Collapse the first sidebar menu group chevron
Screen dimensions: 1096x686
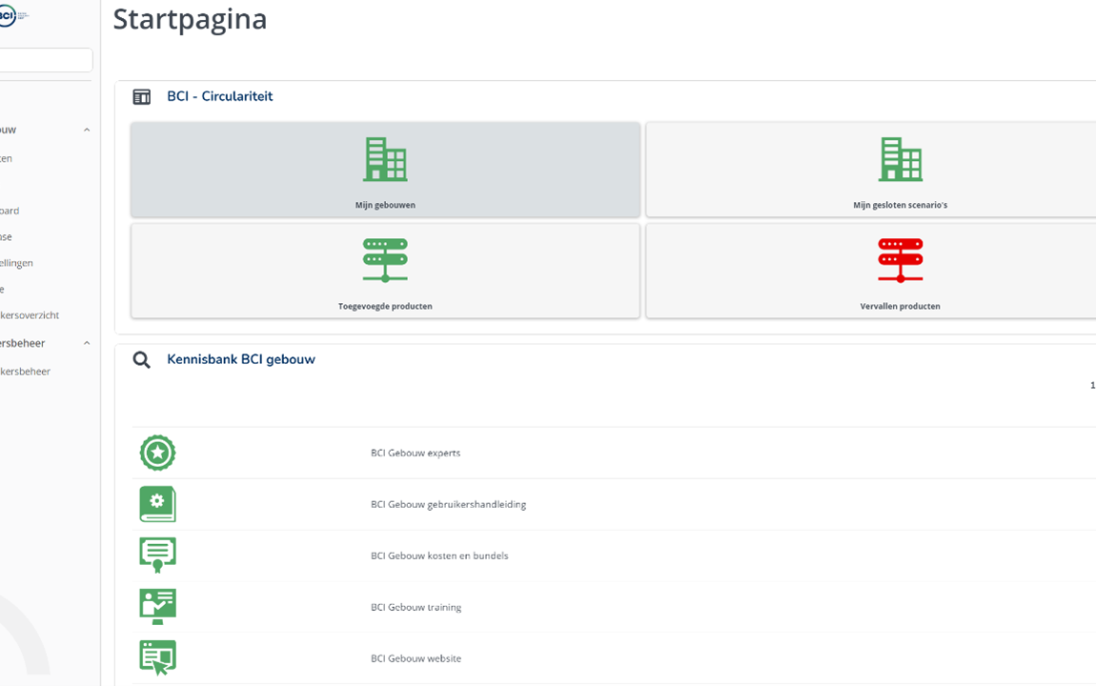87,130
